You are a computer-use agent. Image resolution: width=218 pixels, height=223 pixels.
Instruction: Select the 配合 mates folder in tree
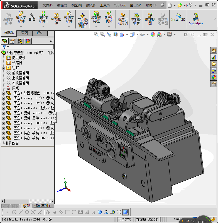pos(15,143)
